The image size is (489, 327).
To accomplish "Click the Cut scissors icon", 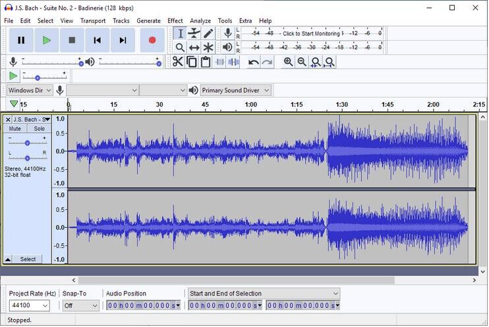I will point(178,62).
